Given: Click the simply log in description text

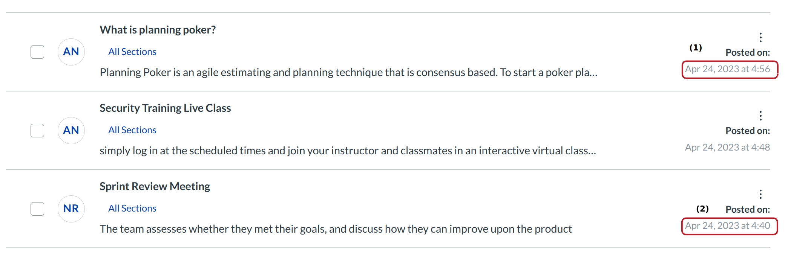Looking at the screenshot, I should tap(348, 151).
